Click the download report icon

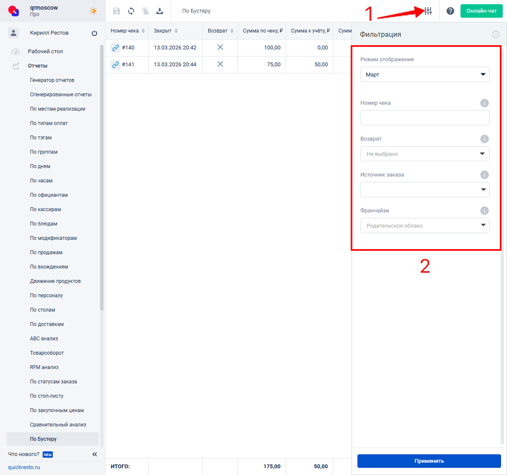pos(160,11)
